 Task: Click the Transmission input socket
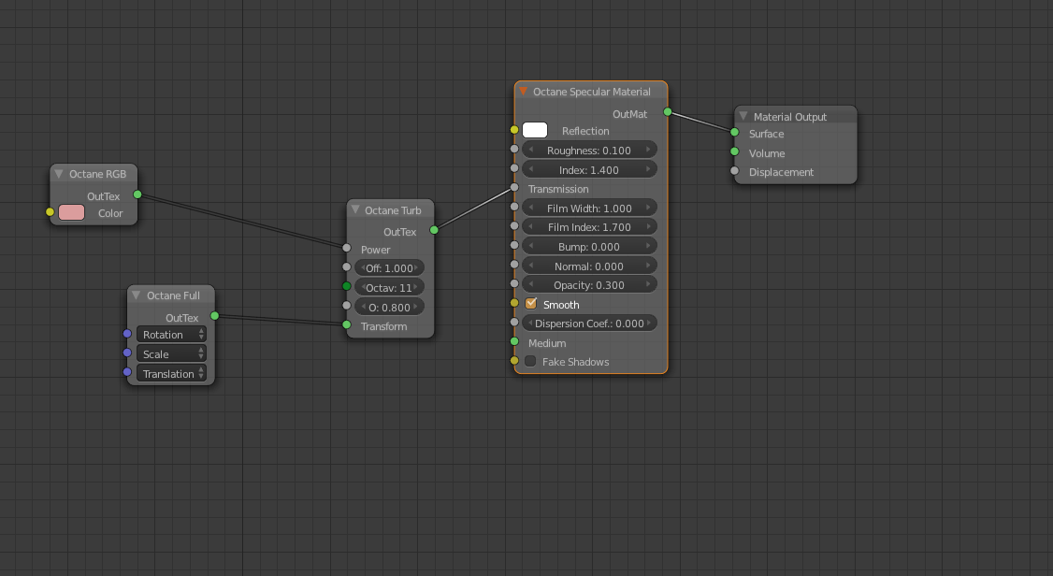pos(514,187)
